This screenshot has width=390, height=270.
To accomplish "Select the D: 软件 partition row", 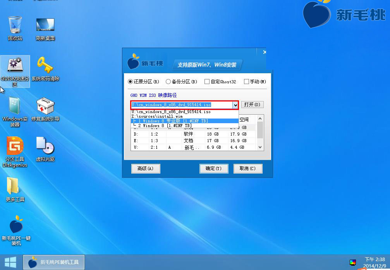I will point(194,134).
